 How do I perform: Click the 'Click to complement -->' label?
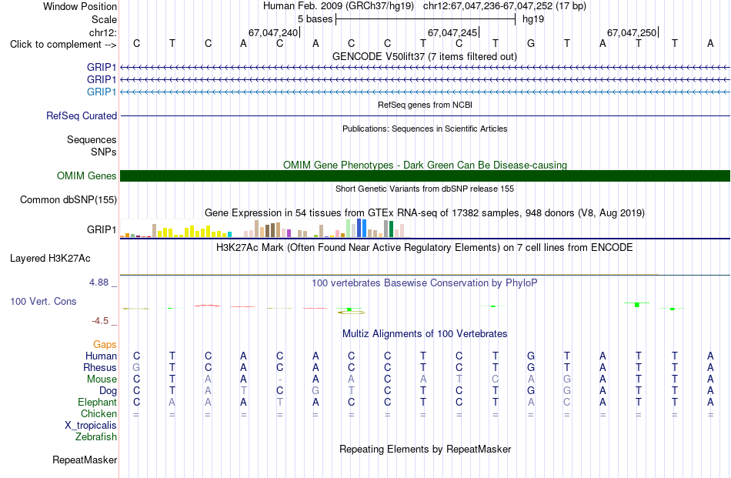click(x=63, y=45)
